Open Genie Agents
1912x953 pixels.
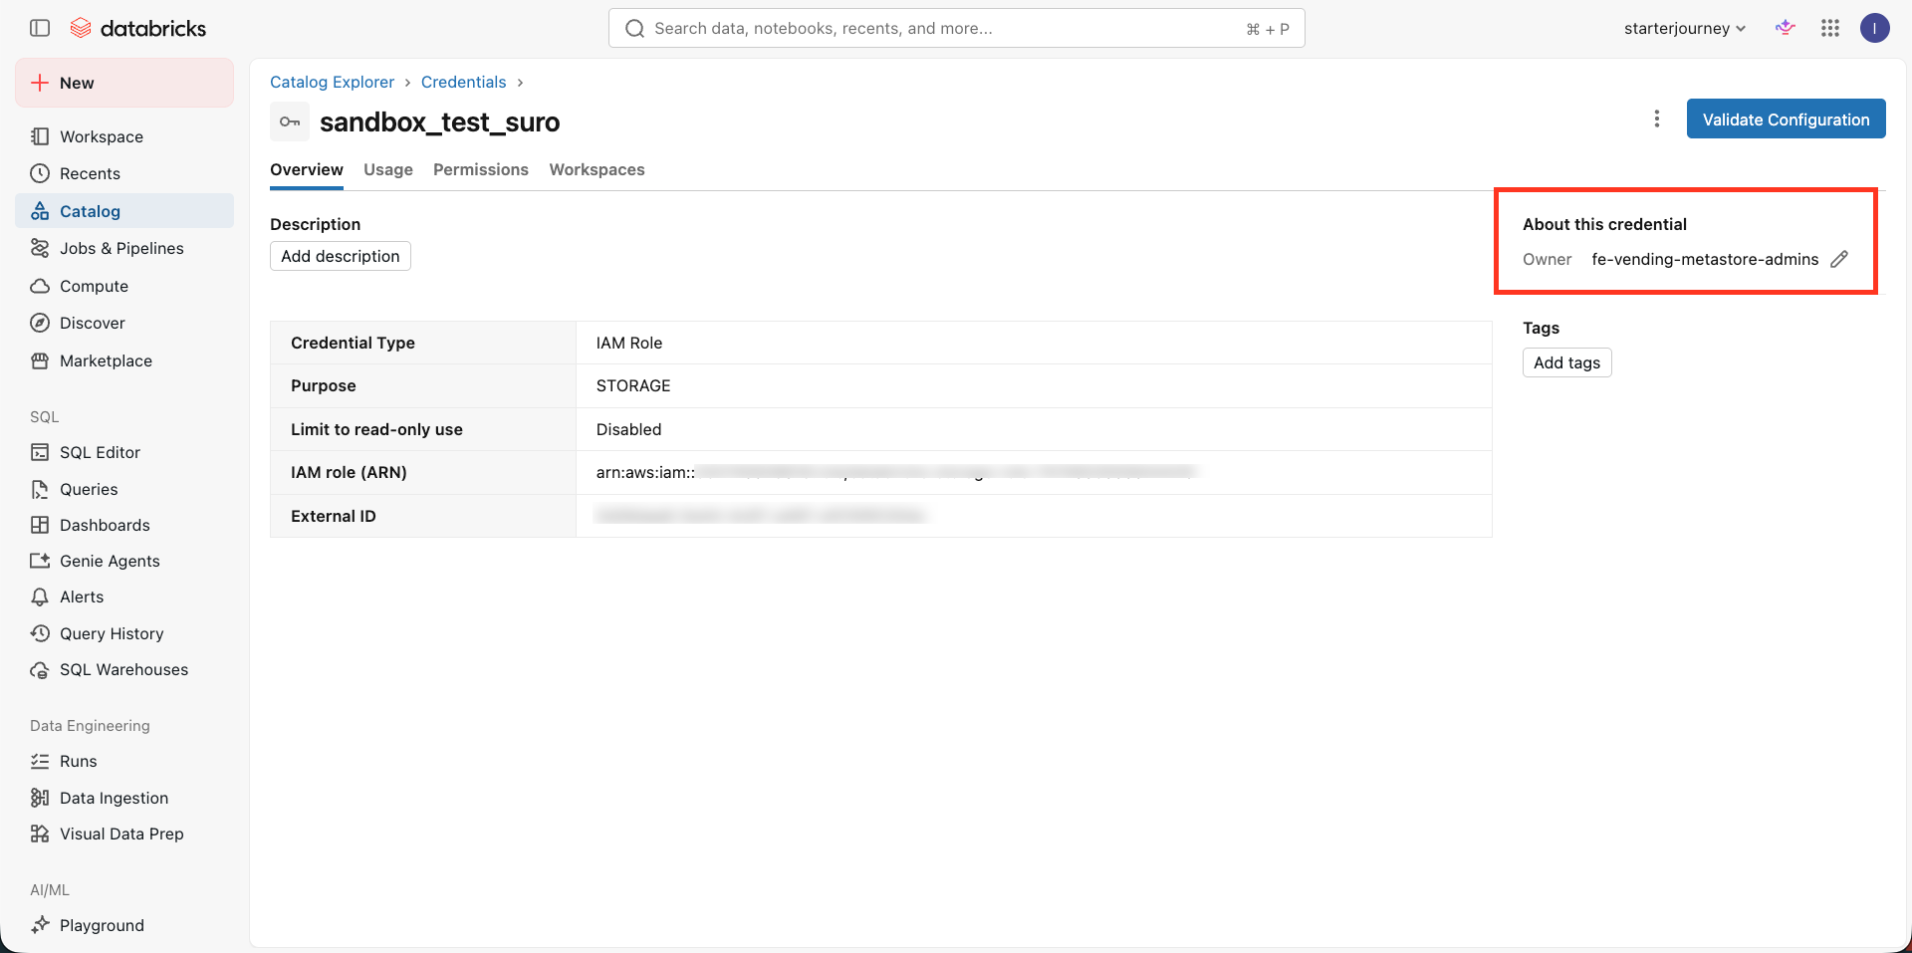(x=124, y=561)
